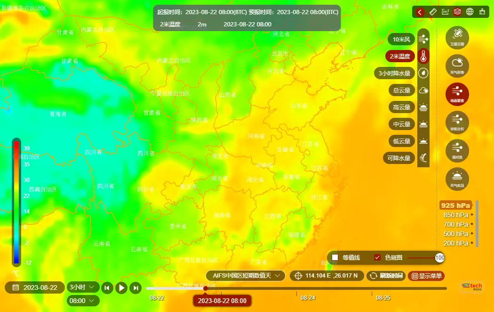Expand the 3小时 time interval dropdown

click(83, 287)
